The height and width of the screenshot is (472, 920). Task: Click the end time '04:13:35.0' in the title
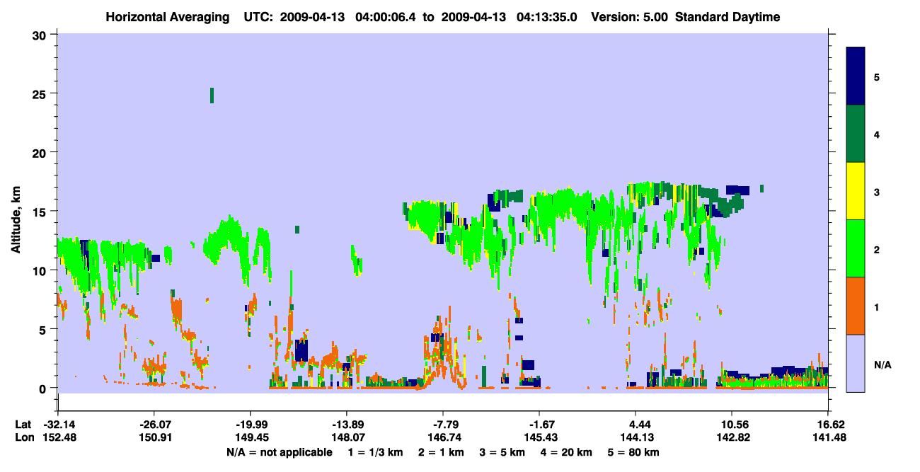546,17
